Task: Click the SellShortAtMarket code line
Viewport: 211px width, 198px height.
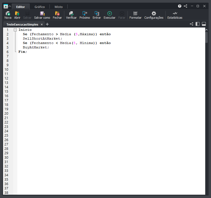Action: pyautogui.click(x=42, y=38)
